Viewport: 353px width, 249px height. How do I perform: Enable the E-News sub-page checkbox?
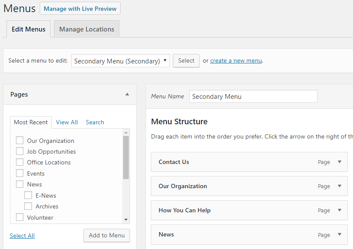pyautogui.click(x=28, y=195)
